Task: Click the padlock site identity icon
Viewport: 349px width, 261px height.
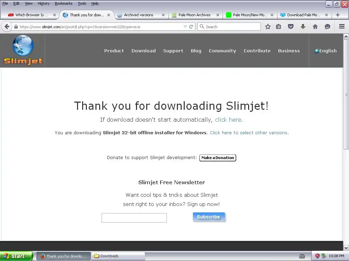Action: [16, 27]
